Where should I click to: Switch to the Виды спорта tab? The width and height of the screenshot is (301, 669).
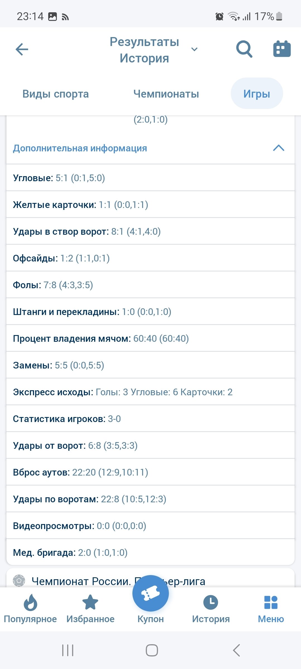(55, 94)
